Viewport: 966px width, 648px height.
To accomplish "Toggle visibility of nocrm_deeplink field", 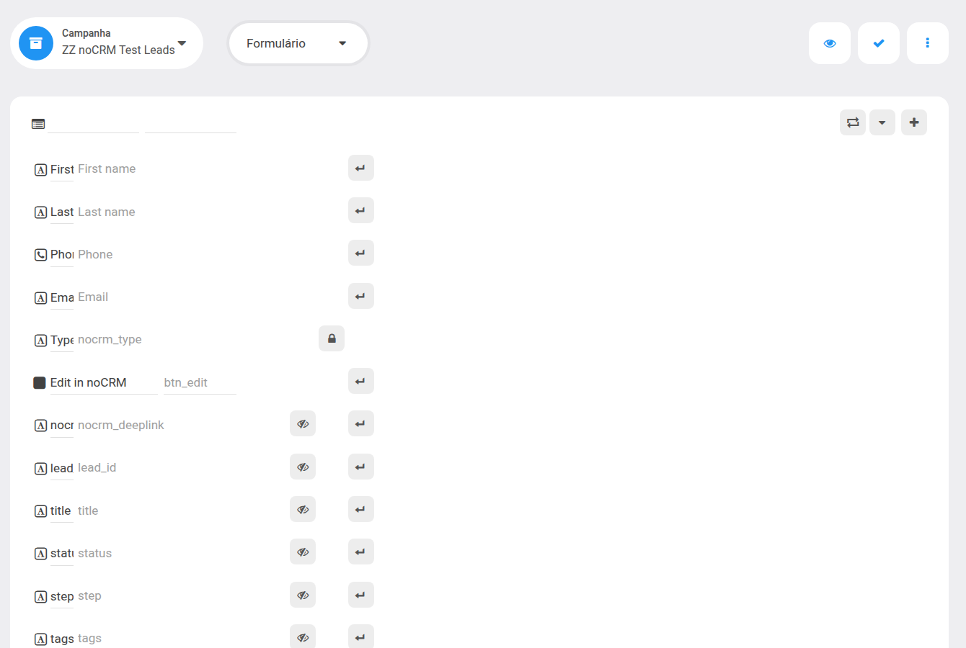I will coord(303,423).
